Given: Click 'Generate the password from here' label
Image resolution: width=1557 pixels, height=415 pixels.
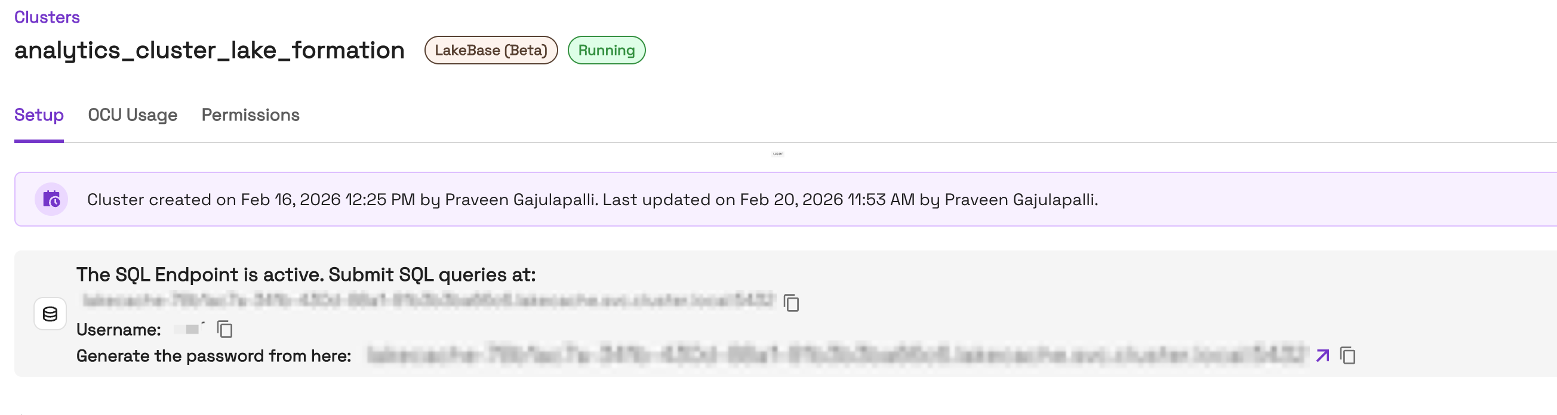Looking at the screenshot, I should click(x=213, y=356).
